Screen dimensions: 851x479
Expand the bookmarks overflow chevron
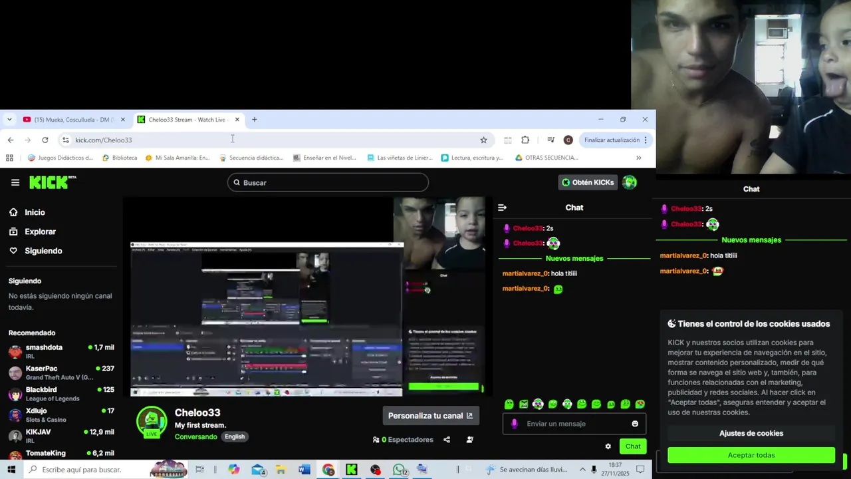(x=638, y=158)
